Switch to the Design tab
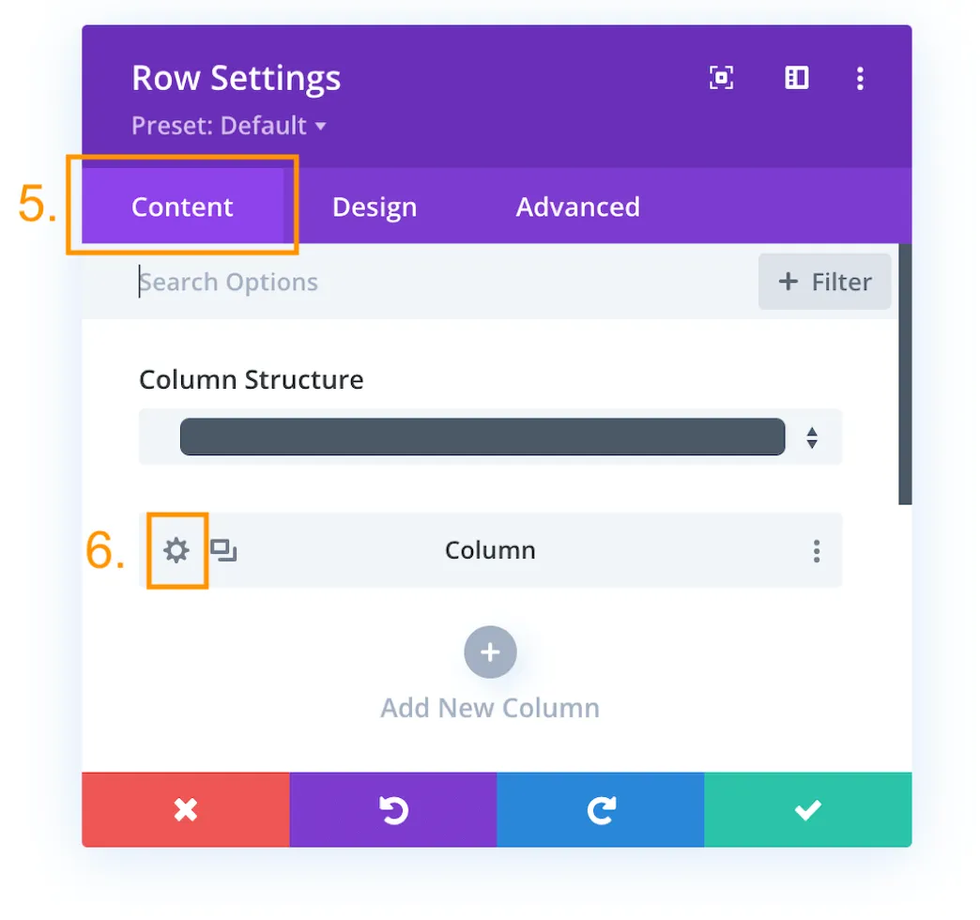The image size is (980, 920). 374,207
